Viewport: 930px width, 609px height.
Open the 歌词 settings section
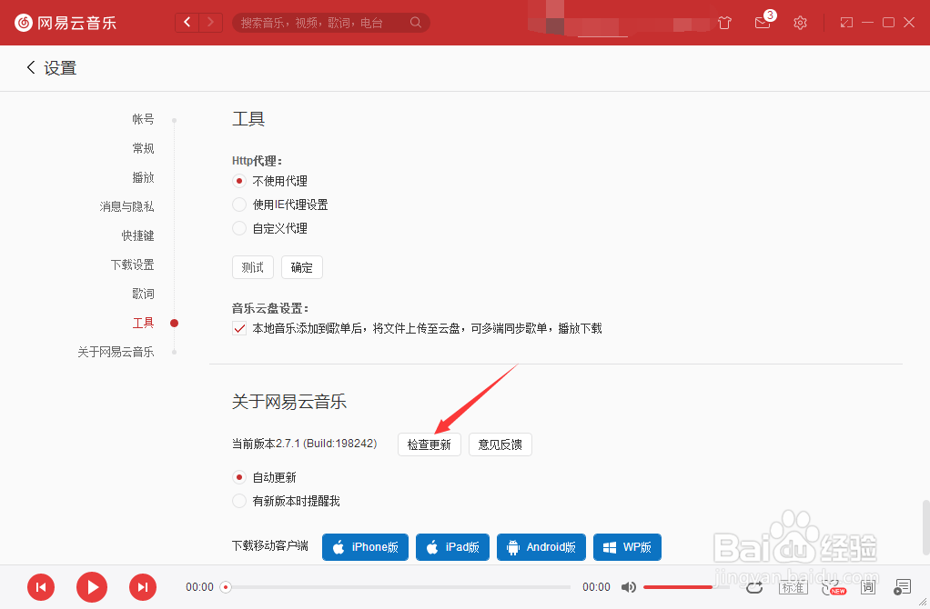[x=143, y=294]
